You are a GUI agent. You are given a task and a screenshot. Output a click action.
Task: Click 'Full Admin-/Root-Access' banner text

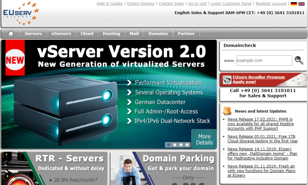tap(166, 111)
